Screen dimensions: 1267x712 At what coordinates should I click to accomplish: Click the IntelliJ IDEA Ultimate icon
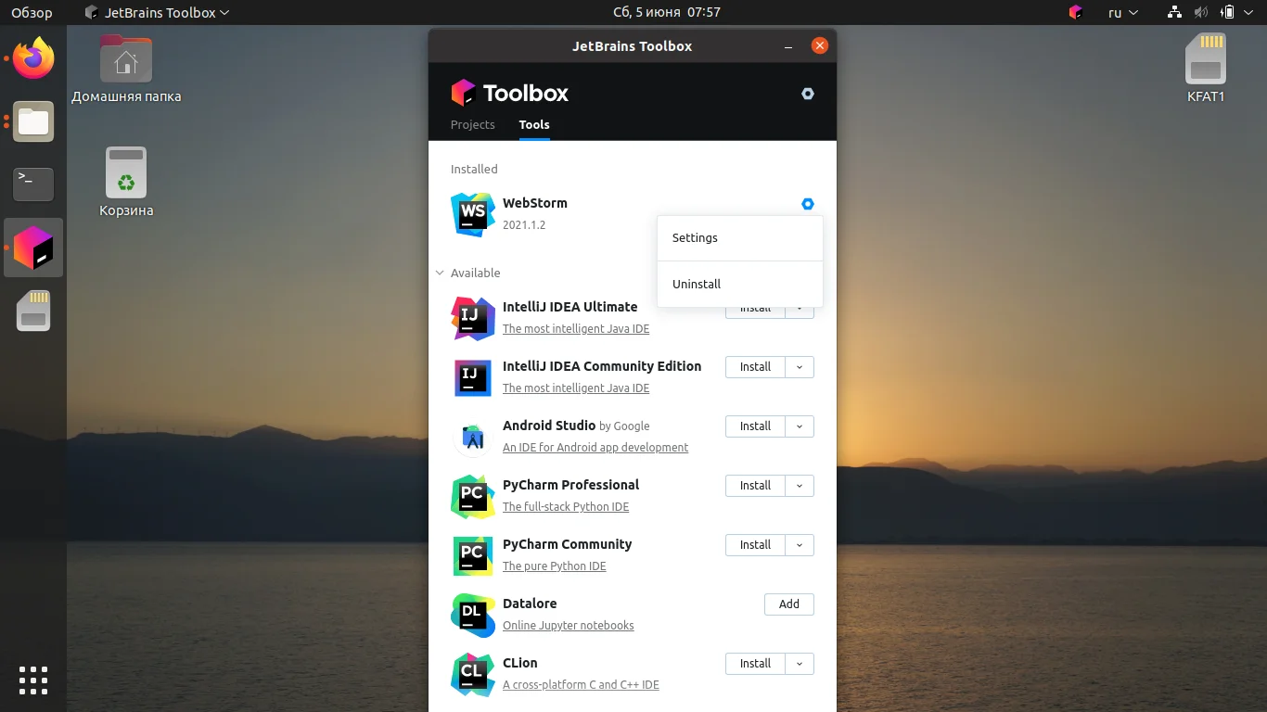[472, 318]
